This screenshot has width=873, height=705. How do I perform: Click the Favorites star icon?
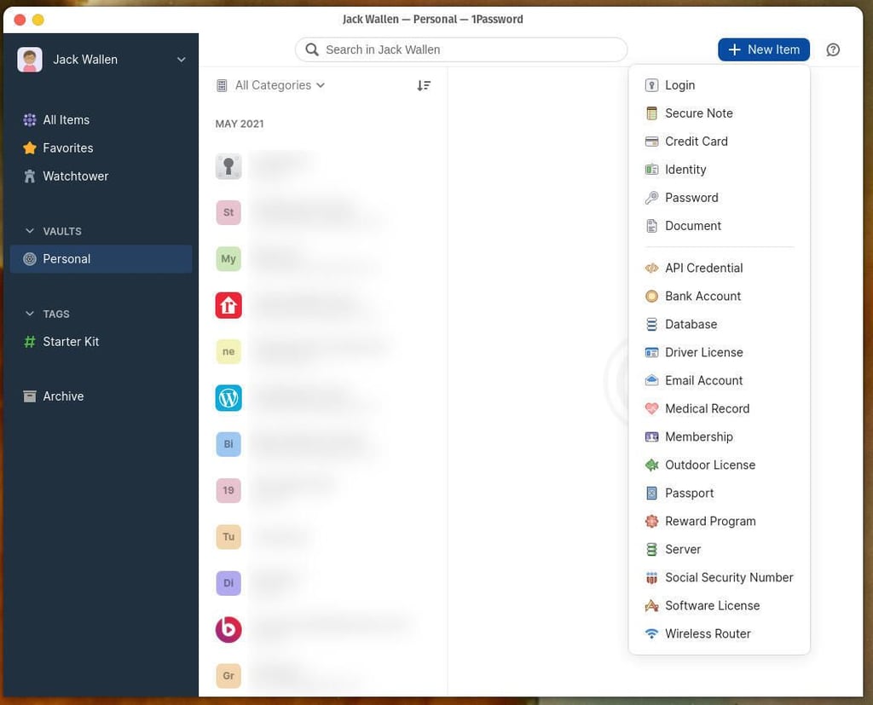30,148
